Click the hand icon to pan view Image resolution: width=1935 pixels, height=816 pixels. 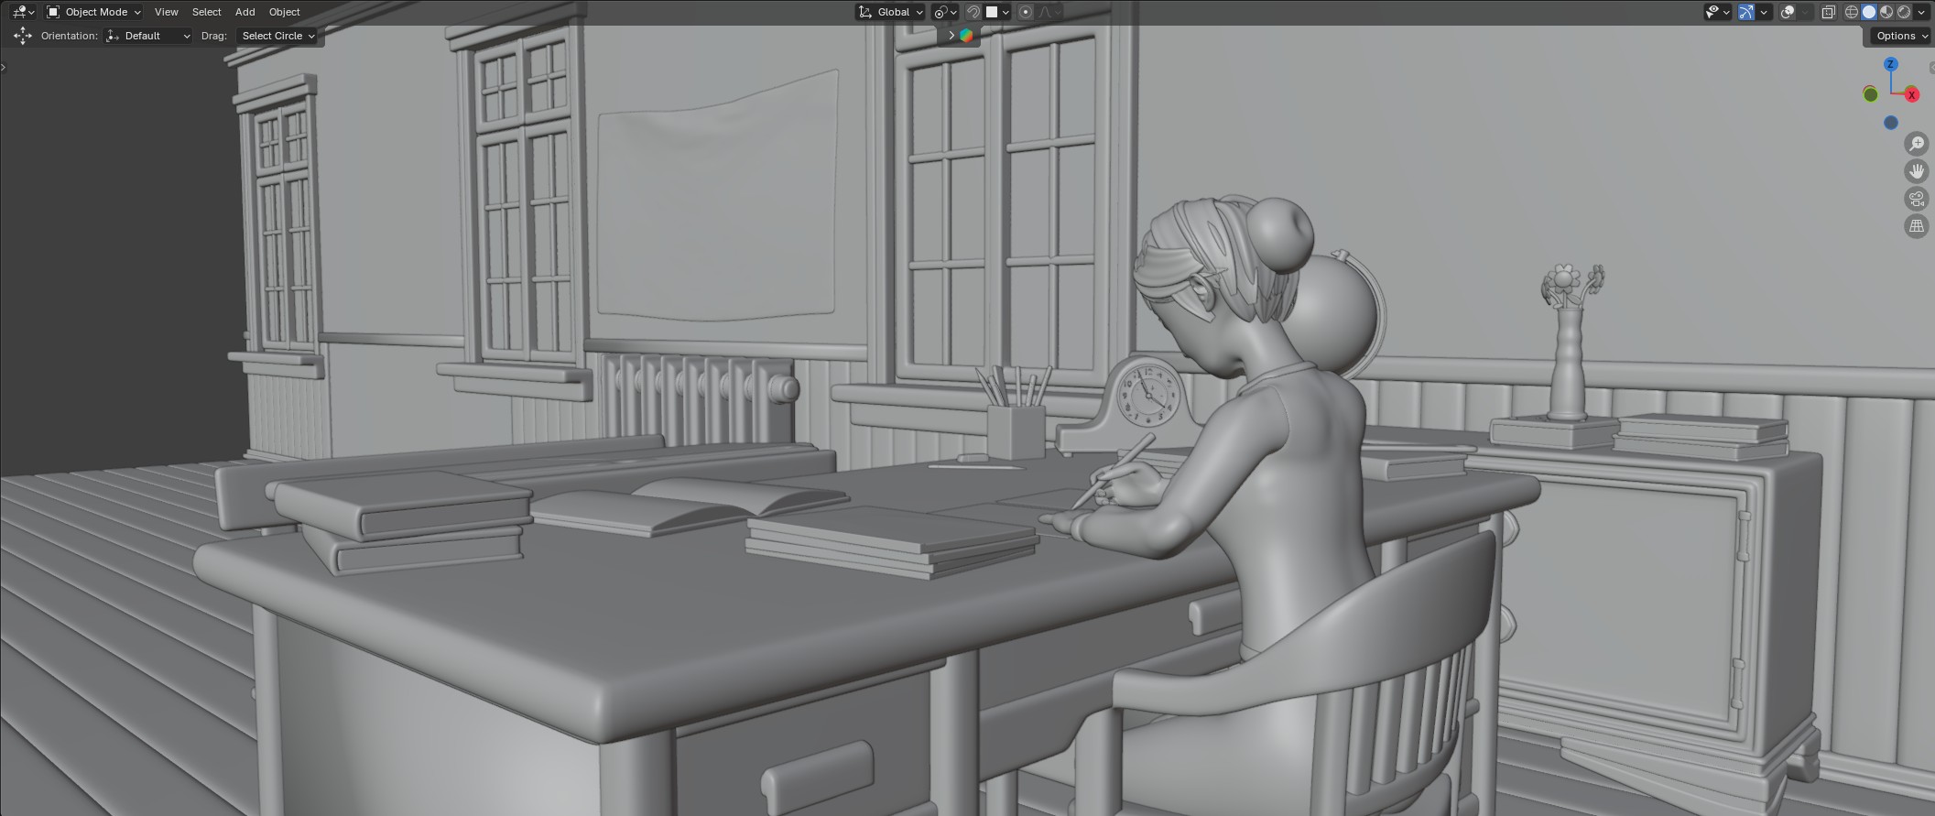point(1916,171)
